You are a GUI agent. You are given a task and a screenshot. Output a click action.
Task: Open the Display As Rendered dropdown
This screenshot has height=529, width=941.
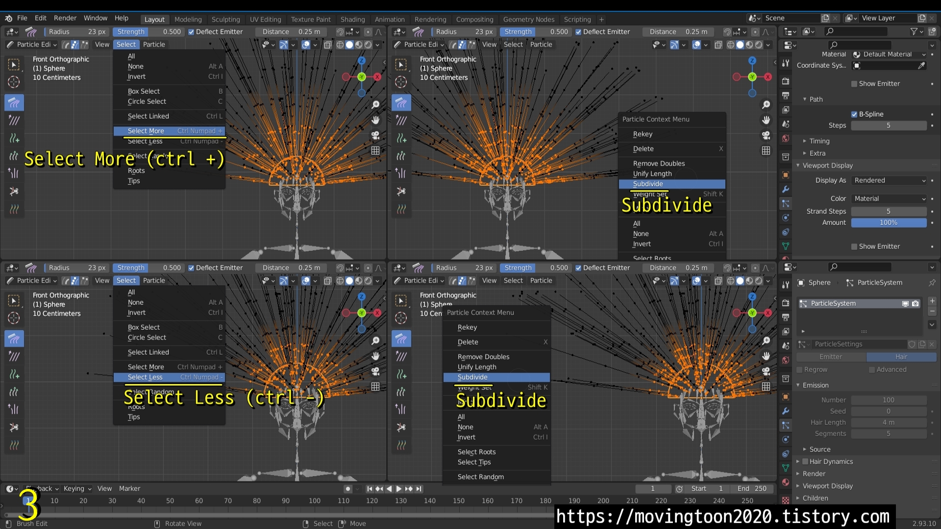[890, 180]
